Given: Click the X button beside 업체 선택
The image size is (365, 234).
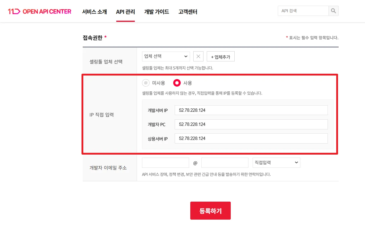Looking at the screenshot, I should coord(198,56).
